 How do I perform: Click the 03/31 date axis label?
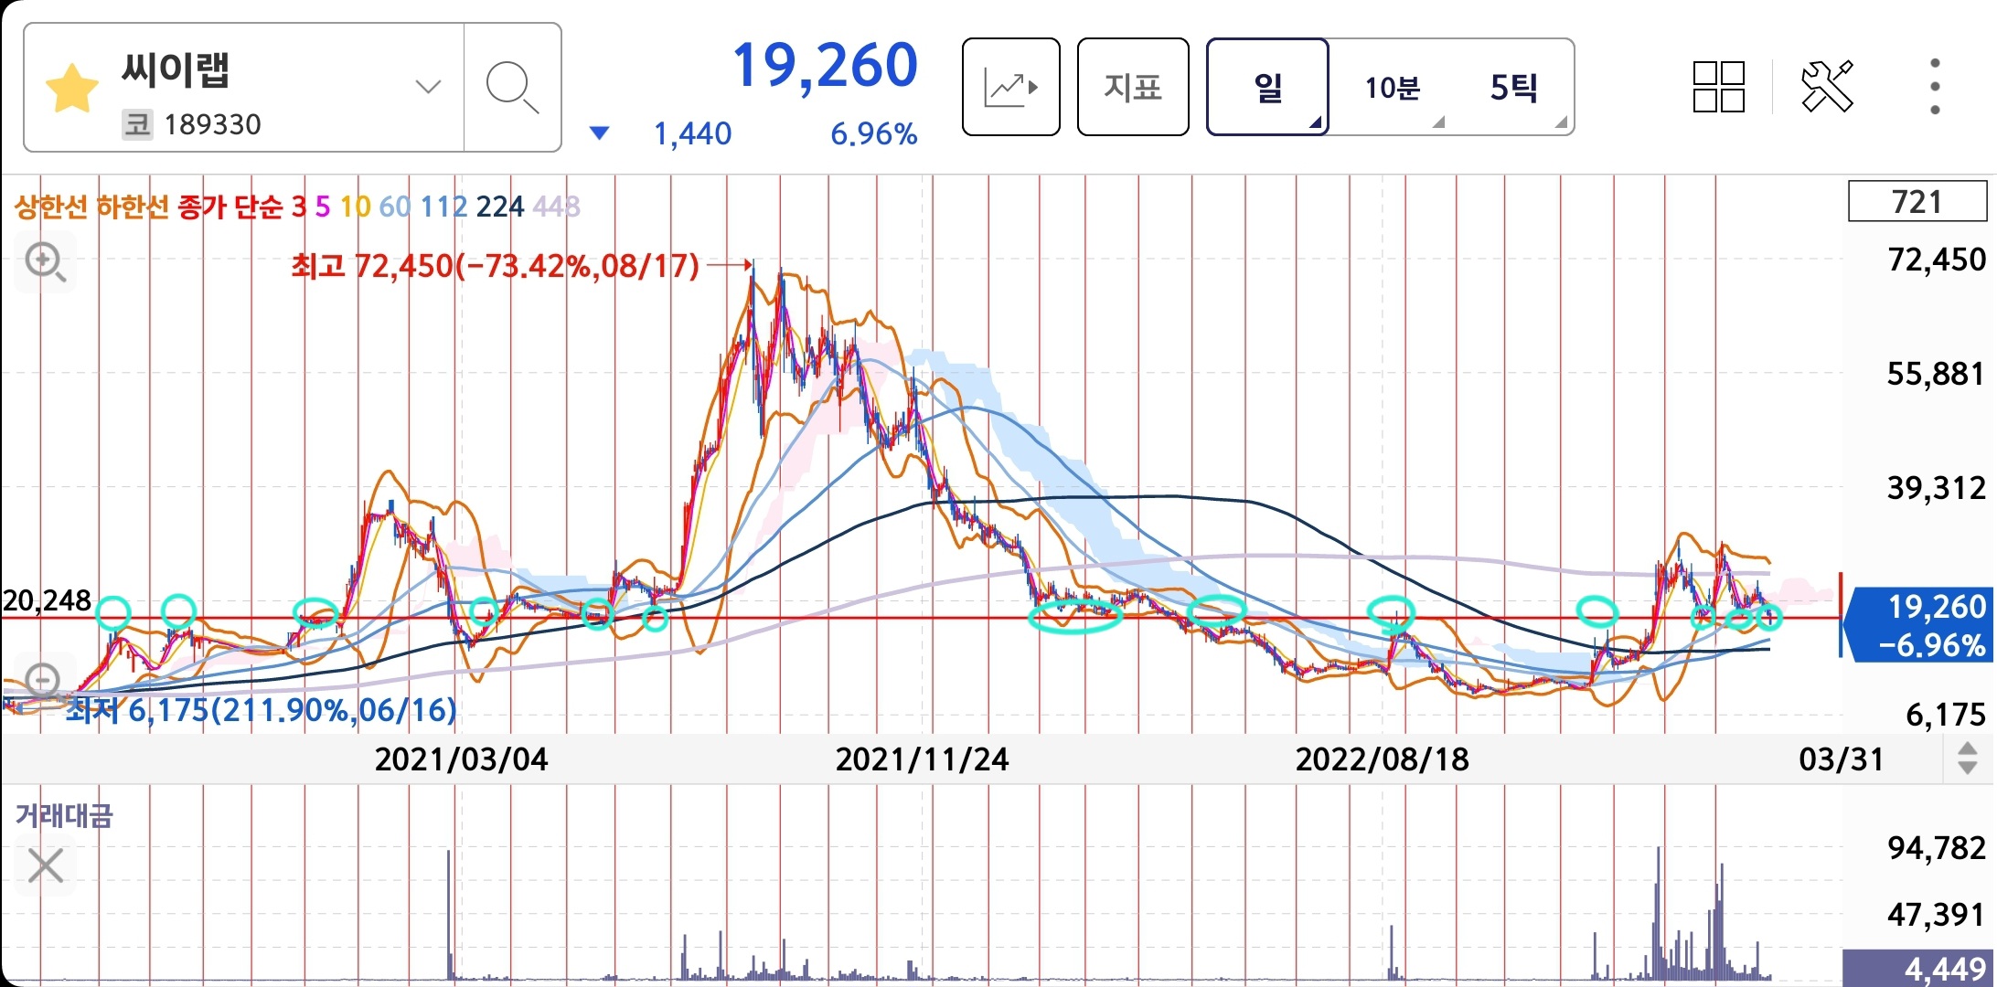(x=1842, y=759)
